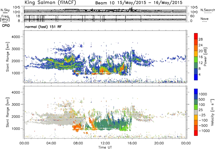
Task: Click the red top segment of Power colorbar
Action: pos(196,36)
